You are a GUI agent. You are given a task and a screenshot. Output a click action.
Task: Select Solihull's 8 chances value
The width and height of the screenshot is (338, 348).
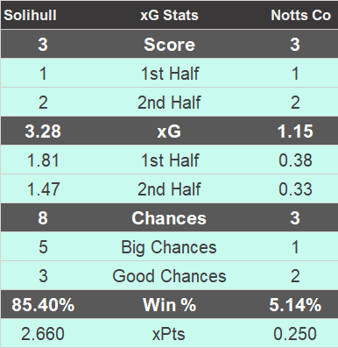pos(43,218)
